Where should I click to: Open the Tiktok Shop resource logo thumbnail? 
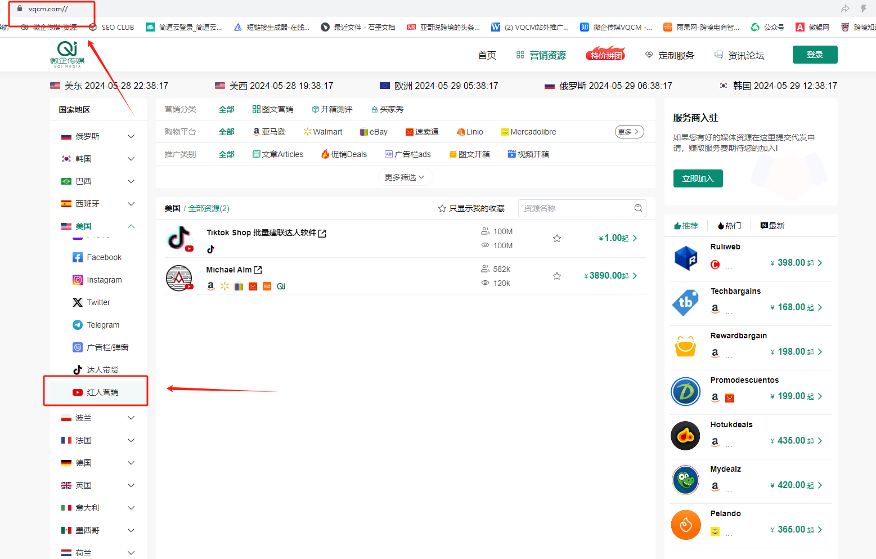[x=179, y=238]
